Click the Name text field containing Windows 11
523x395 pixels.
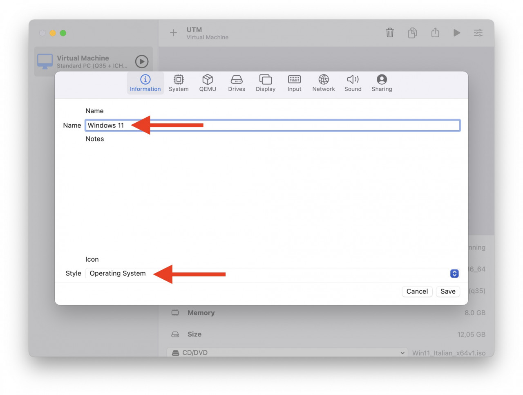tap(273, 125)
